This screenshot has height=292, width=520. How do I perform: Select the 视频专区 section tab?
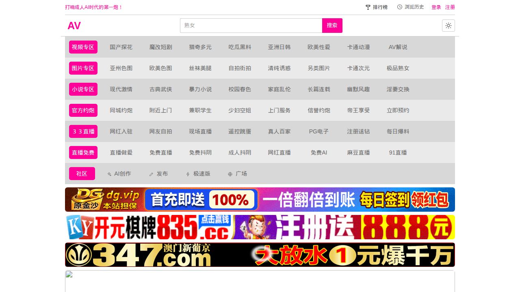[x=83, y=47]
